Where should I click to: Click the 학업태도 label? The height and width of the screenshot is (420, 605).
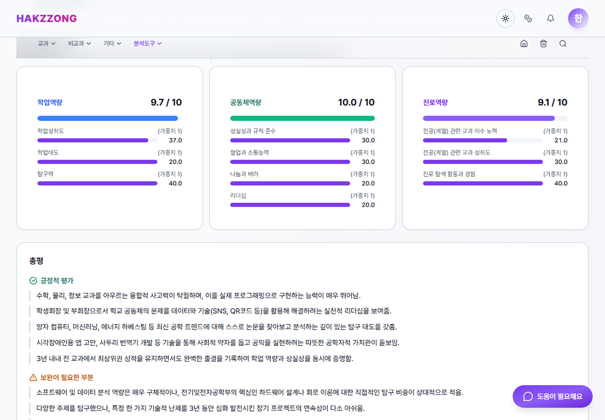(48, 153)
